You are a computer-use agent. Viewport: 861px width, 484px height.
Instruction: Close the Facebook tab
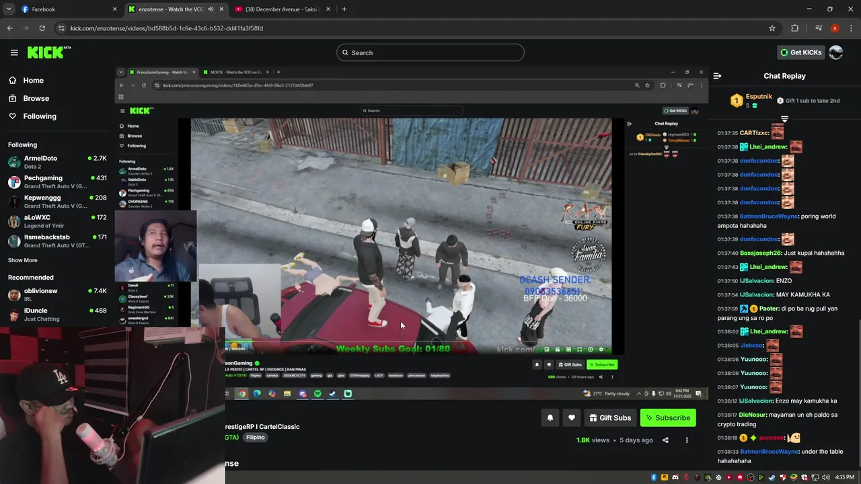click(114, 9)
